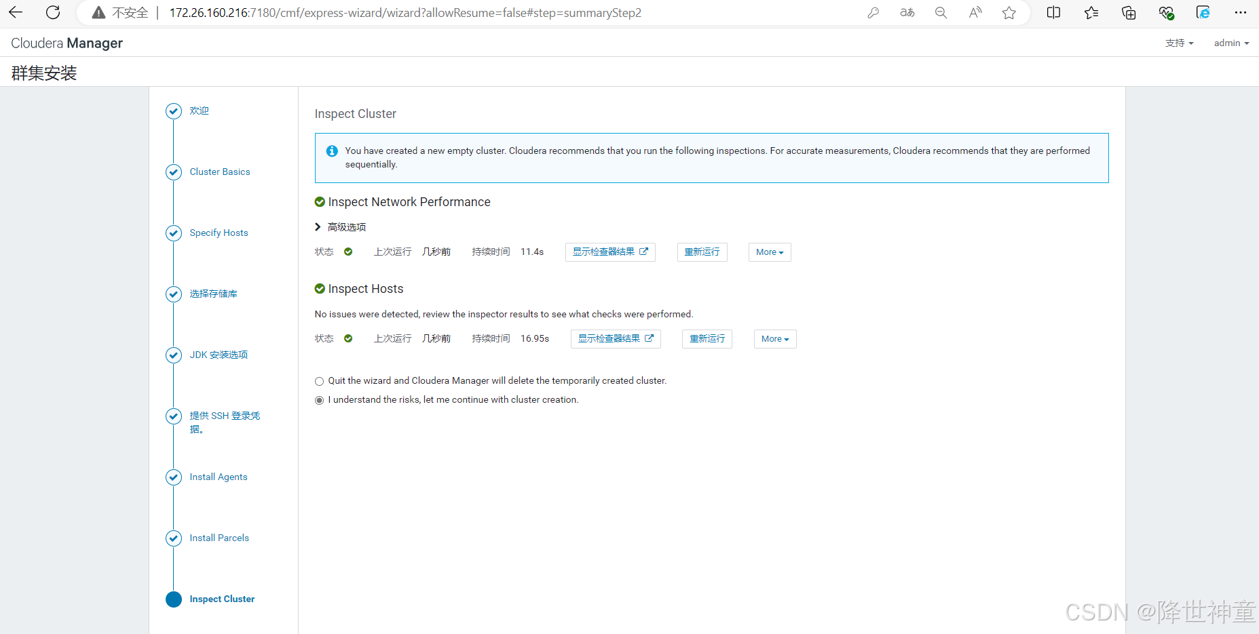1259x634 pixels.
Task: Click the JDK 安装选项 step check icon
Action: 174,355
